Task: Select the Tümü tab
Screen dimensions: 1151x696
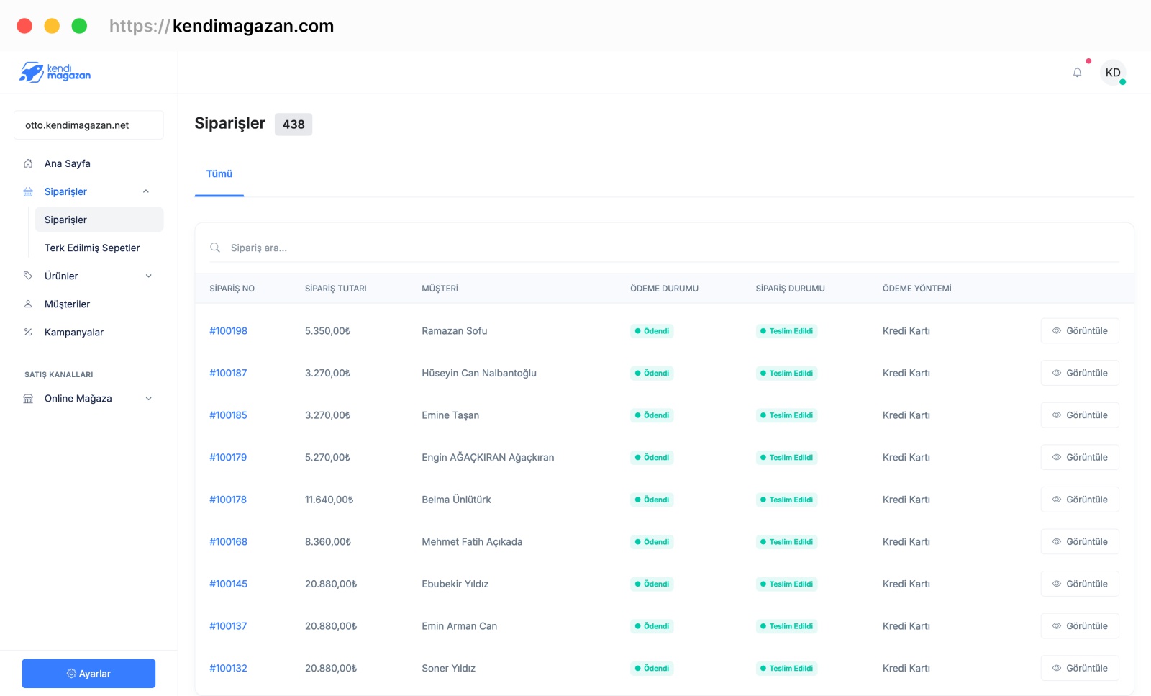Action: click(x=219, y=174)
